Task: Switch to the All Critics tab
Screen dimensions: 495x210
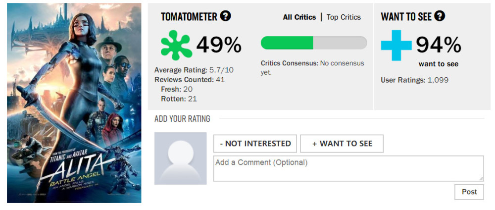Action: click(299, 17)
